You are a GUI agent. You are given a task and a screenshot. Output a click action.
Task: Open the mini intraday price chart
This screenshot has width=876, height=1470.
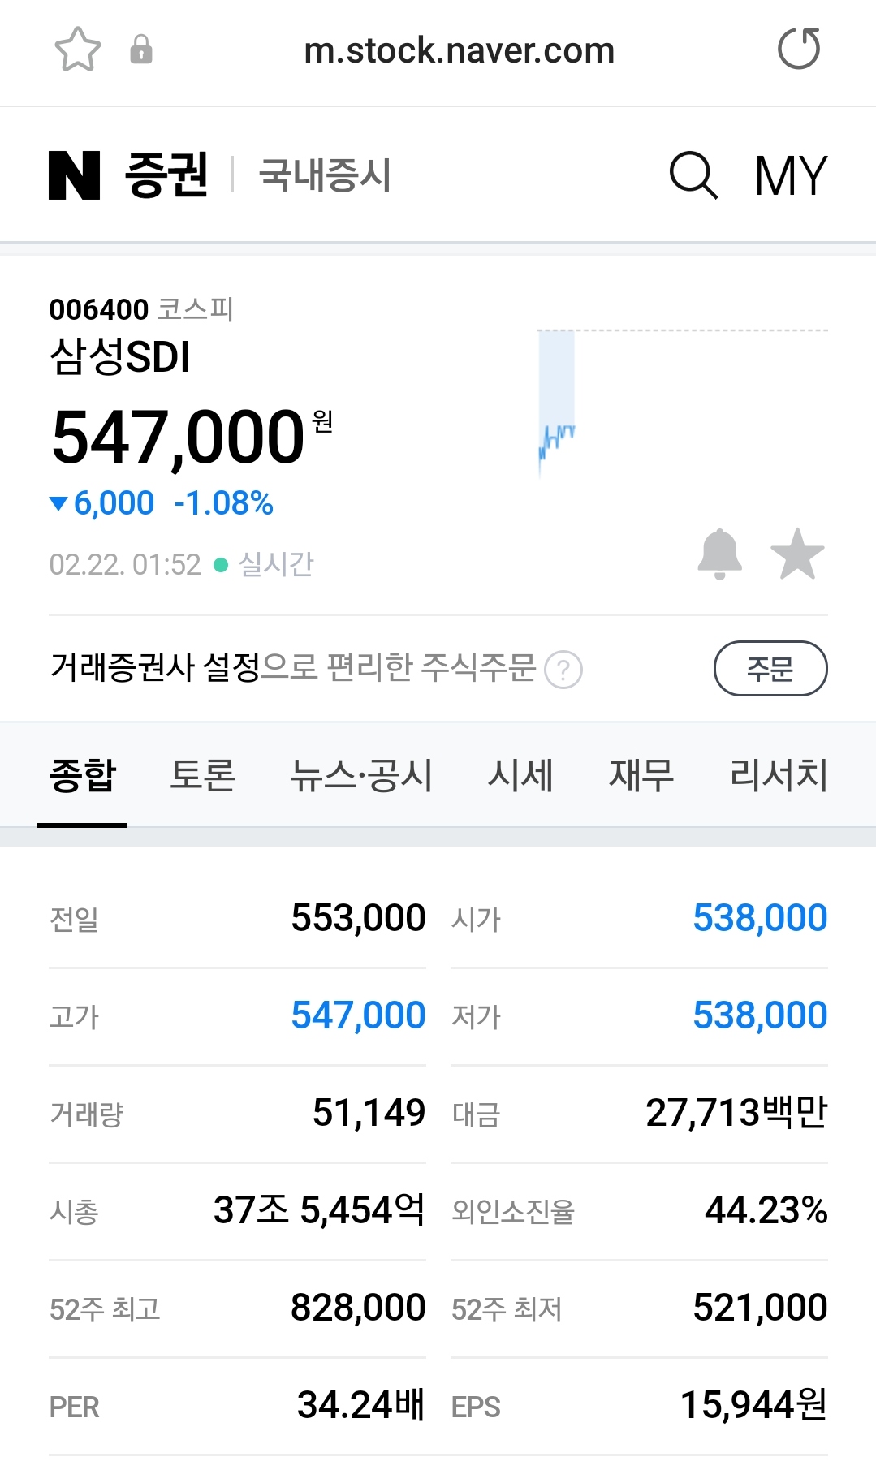coord(682,402)
